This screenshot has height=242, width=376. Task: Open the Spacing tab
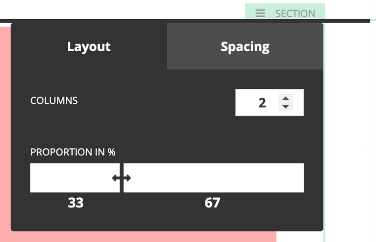[245, 47]
